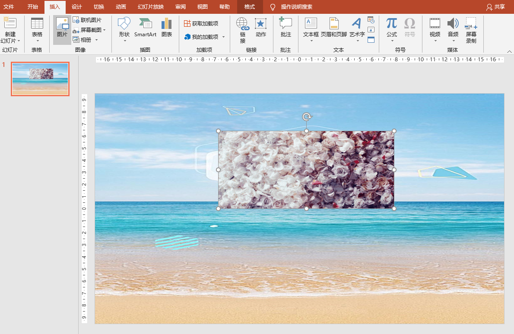Viewport: 514px width, 334px height.
Task: Switch to the 设计 design tab
Action: coord(76,7)
